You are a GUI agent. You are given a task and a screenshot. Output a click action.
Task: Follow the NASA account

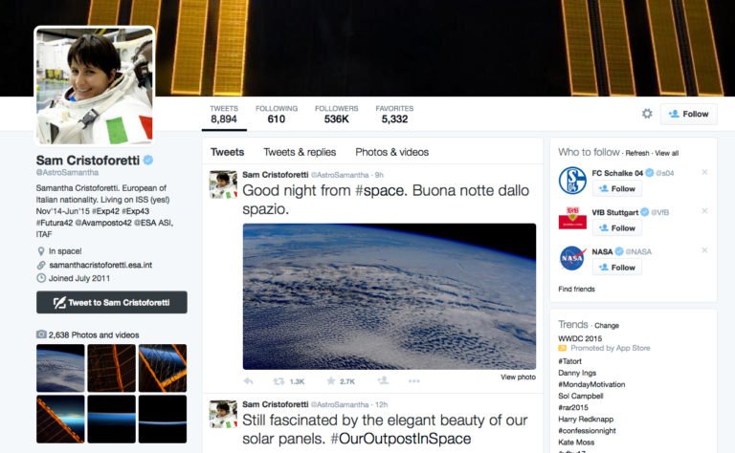point(617,268)
